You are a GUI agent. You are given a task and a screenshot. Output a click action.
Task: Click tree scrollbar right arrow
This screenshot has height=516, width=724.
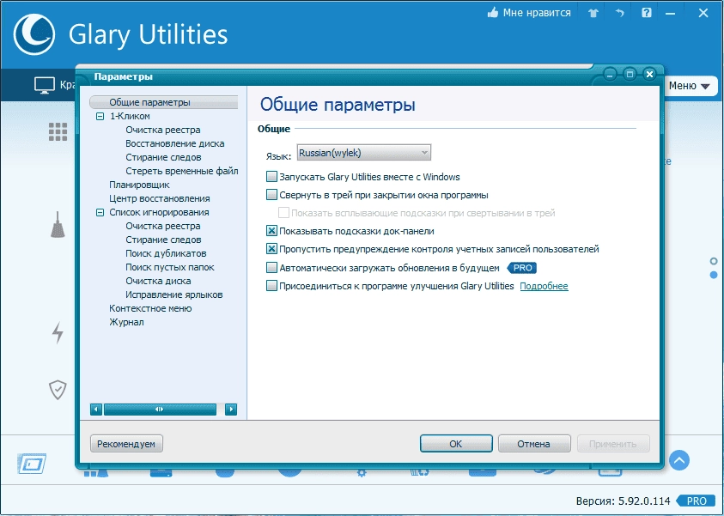(x=231, y=410)
